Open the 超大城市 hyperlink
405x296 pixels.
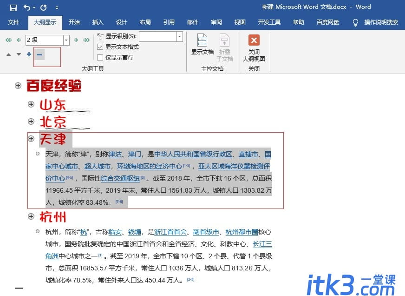pos(98,166)
